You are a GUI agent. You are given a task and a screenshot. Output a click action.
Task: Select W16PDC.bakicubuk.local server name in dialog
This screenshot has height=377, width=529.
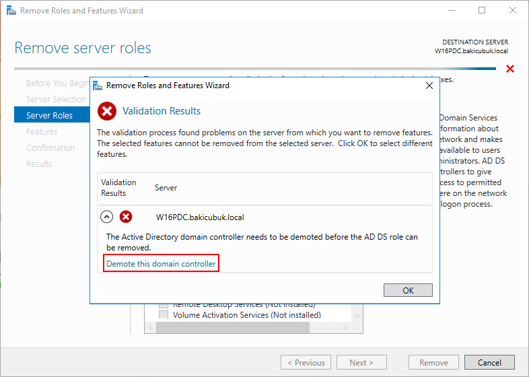click(x=200, y=217)
